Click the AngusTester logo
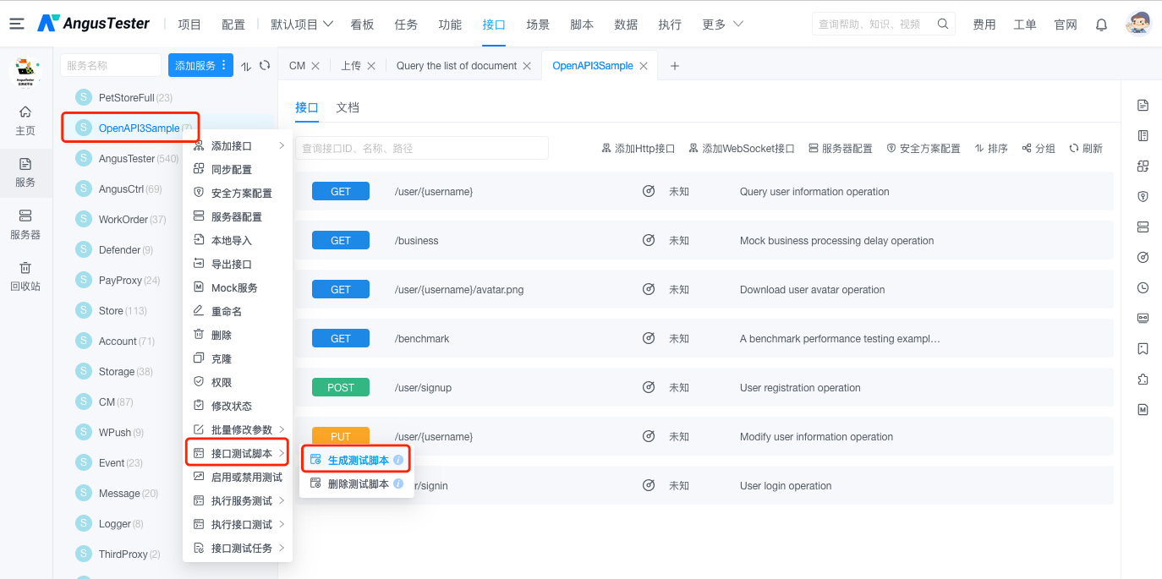 [94, 24]
